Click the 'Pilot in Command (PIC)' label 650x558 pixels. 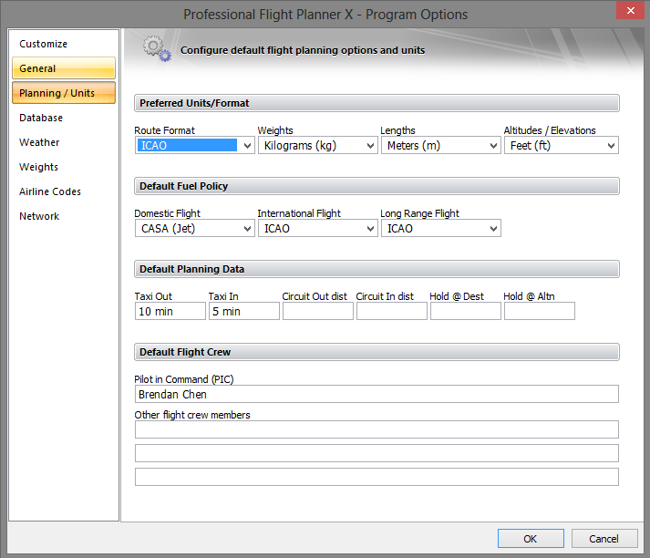183,379
